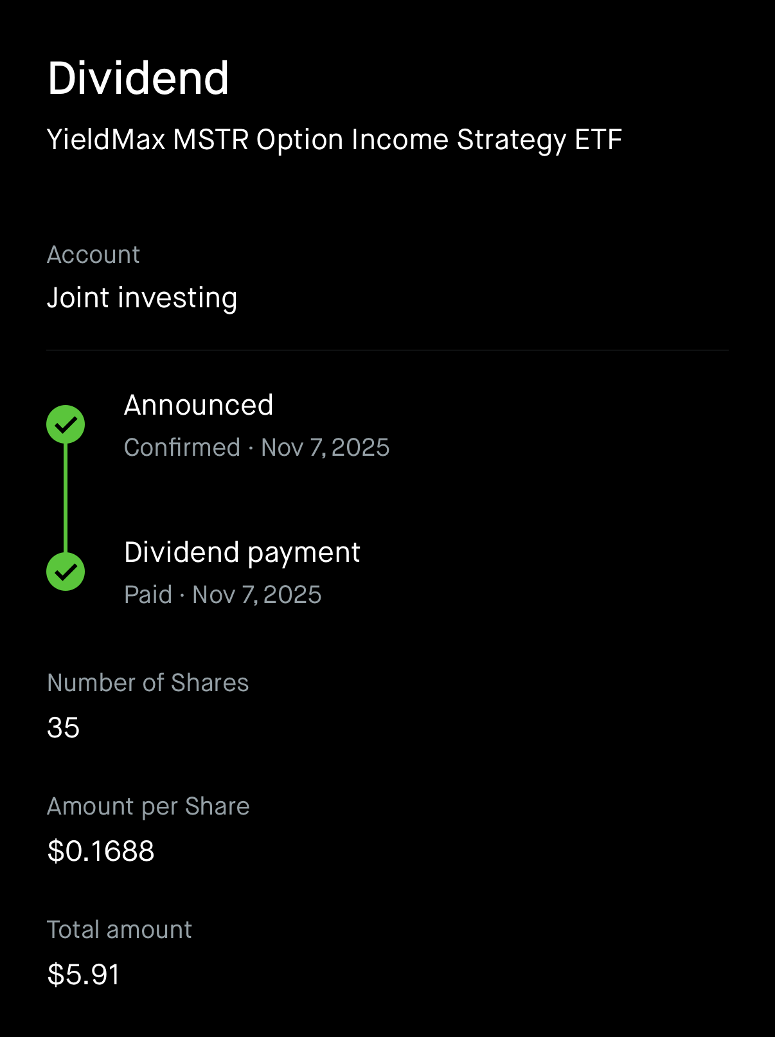
Task: Click the word YieldMax in the fund name
Action: pos(106,140)
